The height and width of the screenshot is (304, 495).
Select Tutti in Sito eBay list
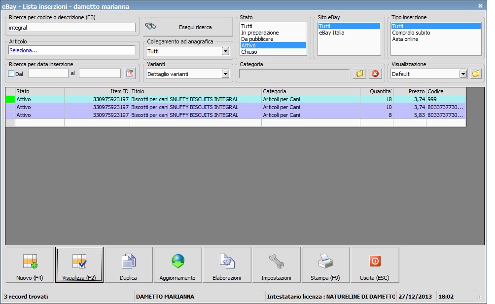click(349, 26)
